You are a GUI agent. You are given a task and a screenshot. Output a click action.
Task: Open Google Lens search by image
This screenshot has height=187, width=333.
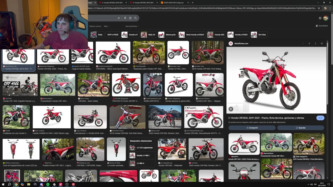(x=130, y=18)
